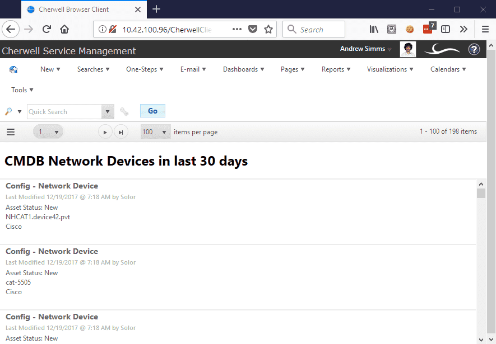This screenshot has width=496, height=344.
Task: Toggle the bookmark star in the address bar
Action: click(268, 29)
